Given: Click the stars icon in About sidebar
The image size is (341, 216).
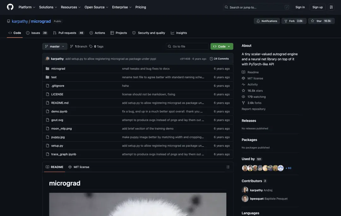Looking at the screenshot, I should point(243,90).
